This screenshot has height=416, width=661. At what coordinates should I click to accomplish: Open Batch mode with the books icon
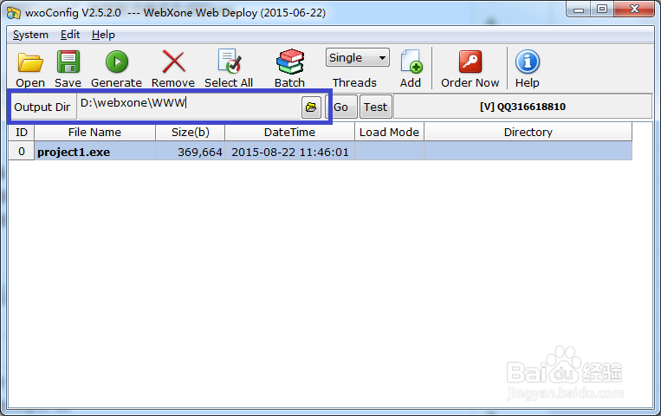tap(290, 62)
